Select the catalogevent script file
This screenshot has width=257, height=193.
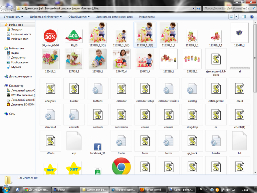[216, 88]
